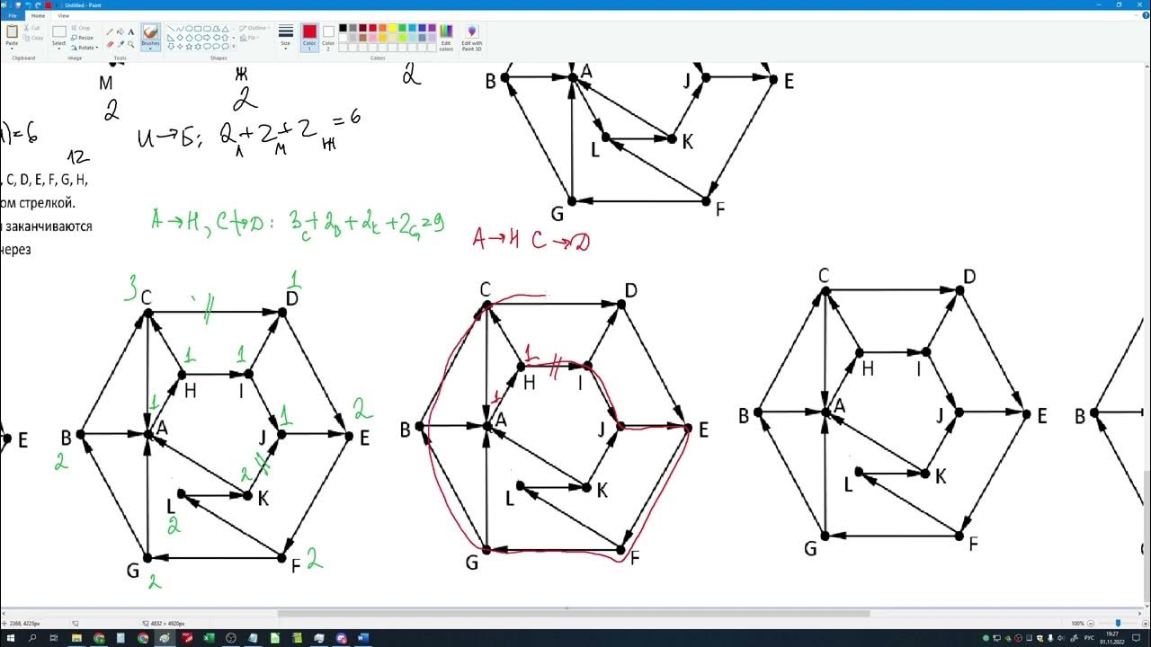Choose the Pentagon shape
The width and height of the screenshot is (1151, 647).
tap(189, 38)
